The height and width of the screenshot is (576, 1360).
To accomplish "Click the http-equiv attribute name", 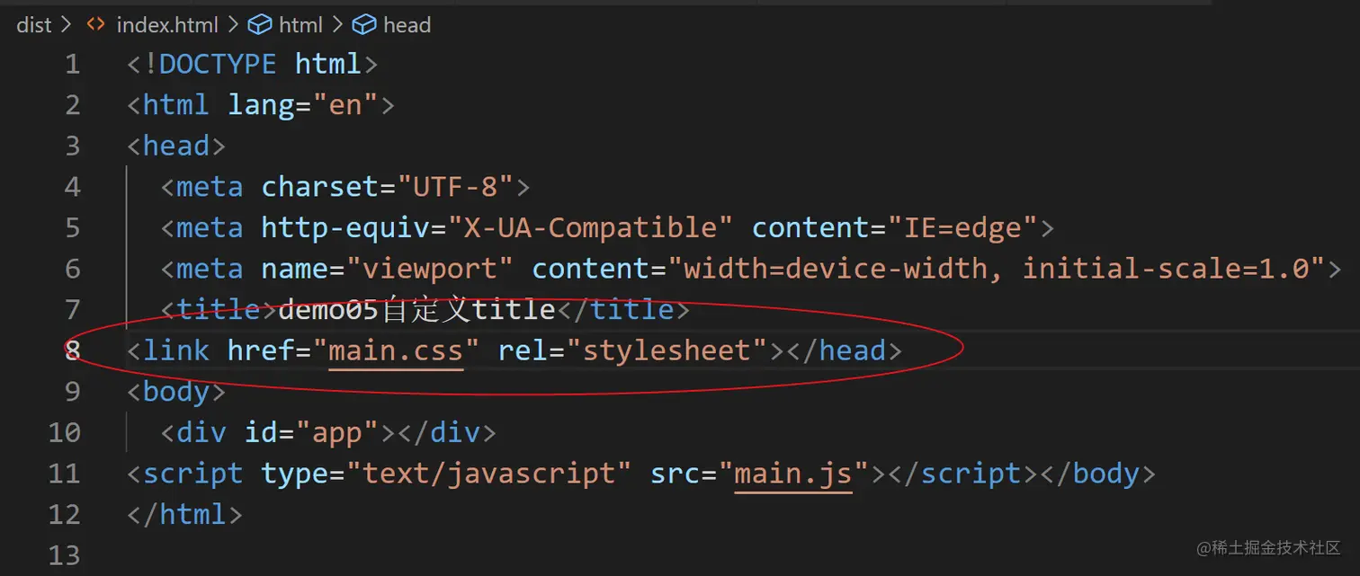I will pos(345,228).
